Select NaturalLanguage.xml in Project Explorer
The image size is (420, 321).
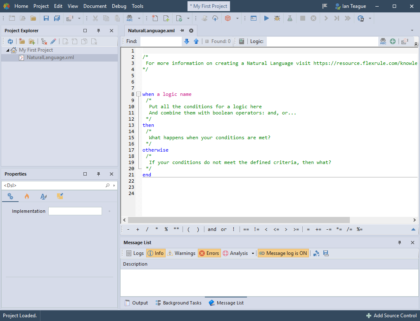(50, 57)
